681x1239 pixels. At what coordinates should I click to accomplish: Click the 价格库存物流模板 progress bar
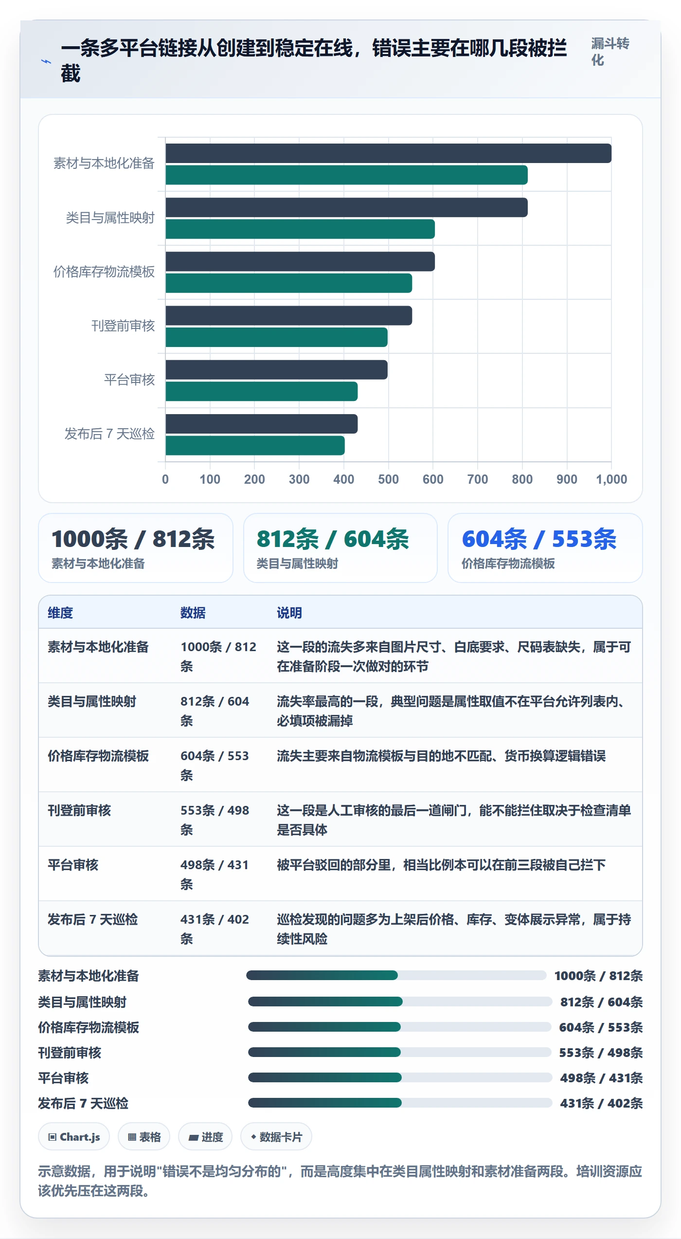(x=400, y=1027)
